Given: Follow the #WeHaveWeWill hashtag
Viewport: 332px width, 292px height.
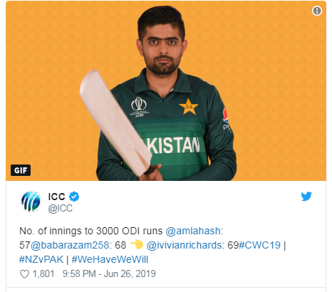Looking at the screenshot, I should click(110, 259).
